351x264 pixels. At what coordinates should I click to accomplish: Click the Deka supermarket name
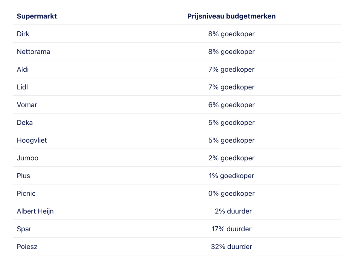[x=25, y=123]
